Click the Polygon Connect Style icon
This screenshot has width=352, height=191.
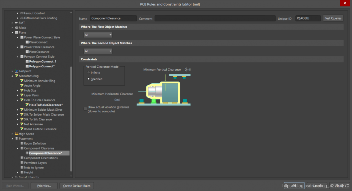coord(22,57)
